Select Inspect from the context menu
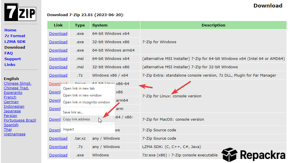This screenshot has width=290, height=163. [88, 129]
